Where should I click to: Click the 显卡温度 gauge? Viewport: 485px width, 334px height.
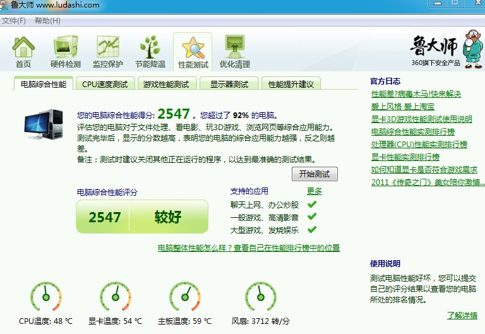116,296
